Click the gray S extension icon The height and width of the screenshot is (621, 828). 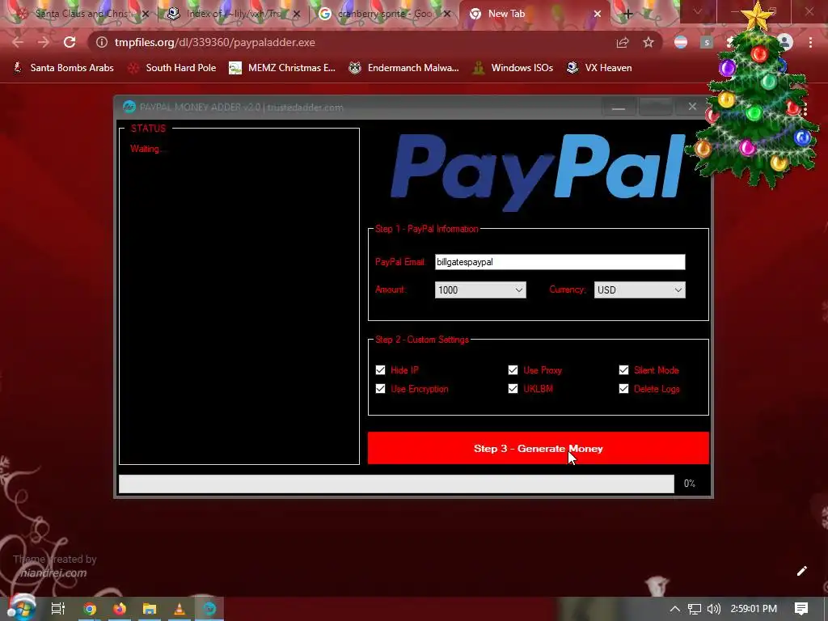[x=707, y=42]
